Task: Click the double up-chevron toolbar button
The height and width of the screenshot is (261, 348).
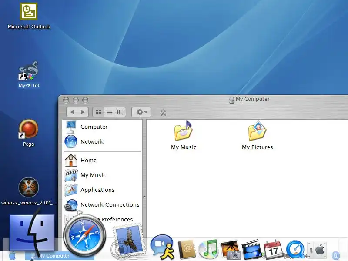Action: point(163,112)
